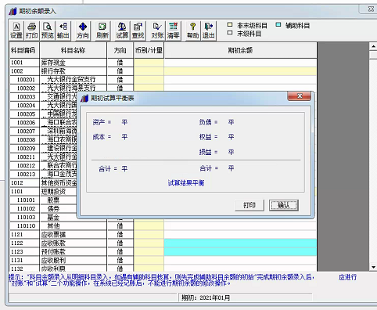Open the 预览 preview tool

48,31
